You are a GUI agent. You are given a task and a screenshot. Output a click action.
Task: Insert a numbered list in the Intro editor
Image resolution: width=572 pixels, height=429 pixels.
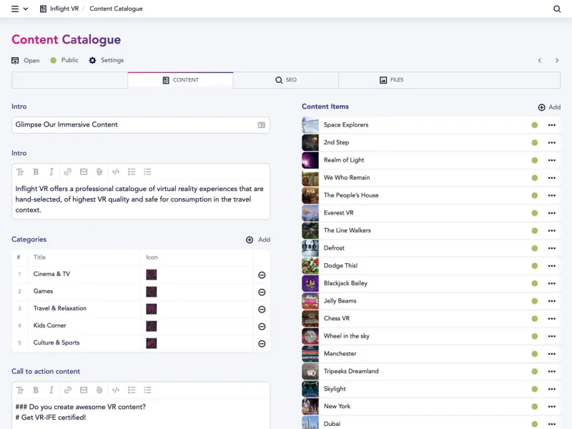tap(148, 172)
